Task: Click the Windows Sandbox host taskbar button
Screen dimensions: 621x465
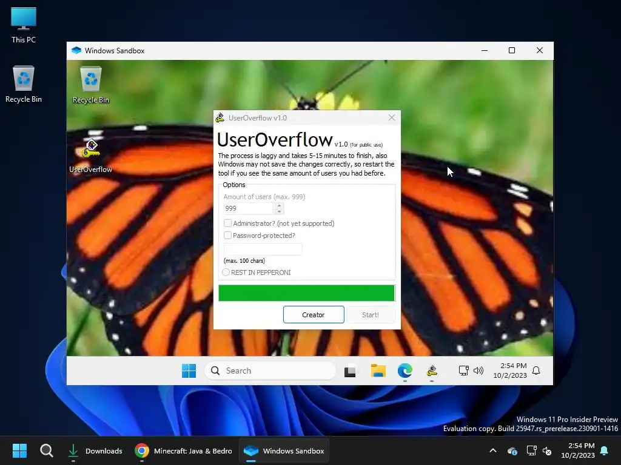Action: (x=284, y=450)
